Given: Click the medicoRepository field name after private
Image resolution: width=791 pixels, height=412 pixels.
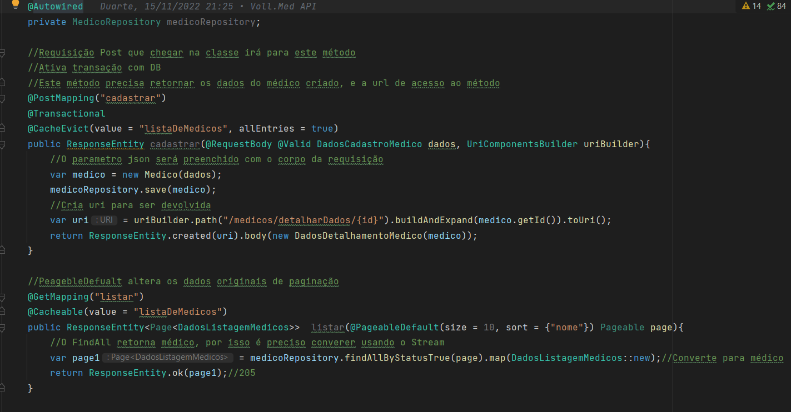Looking at the screenshot, I should tap(211, 22).
